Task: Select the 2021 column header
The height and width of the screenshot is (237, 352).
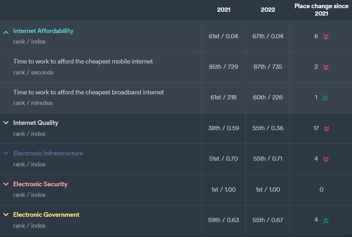Action: pyautogui.click(x=224, y=10)
